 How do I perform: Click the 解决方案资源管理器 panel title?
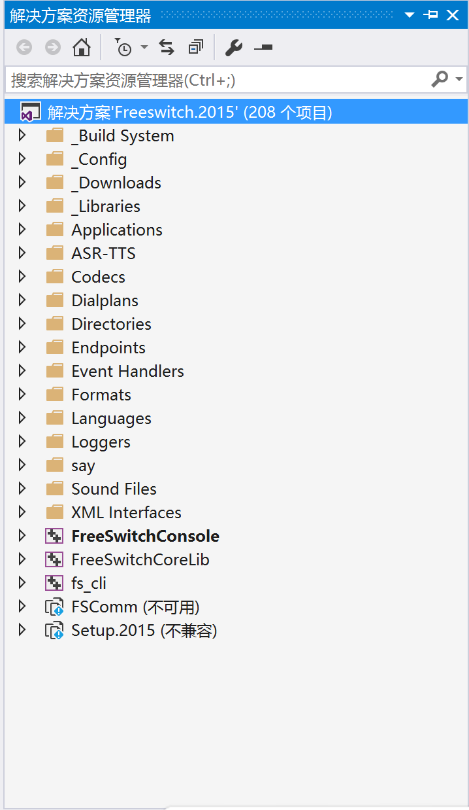(x=80, y=15)
